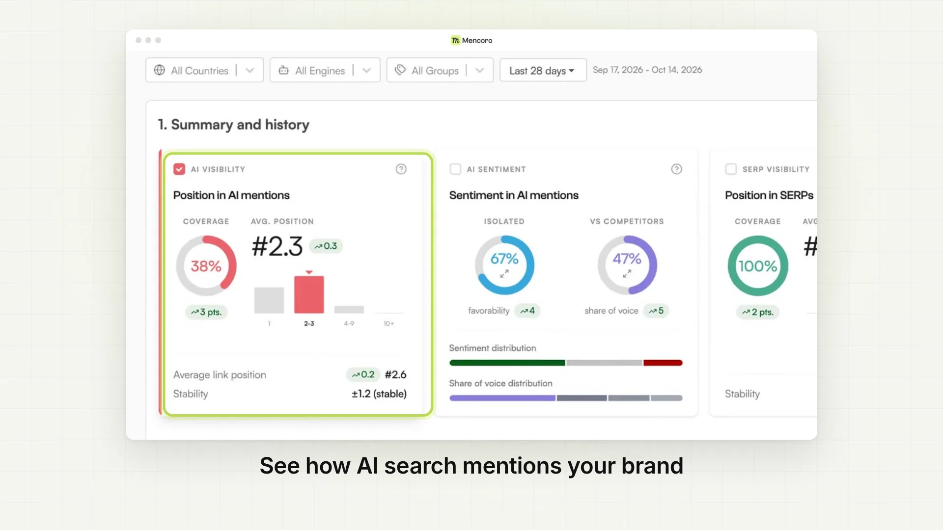Screen dimensions: 943x530
Task: Expand the All Countries dropdown chevron
Action: 250,70
